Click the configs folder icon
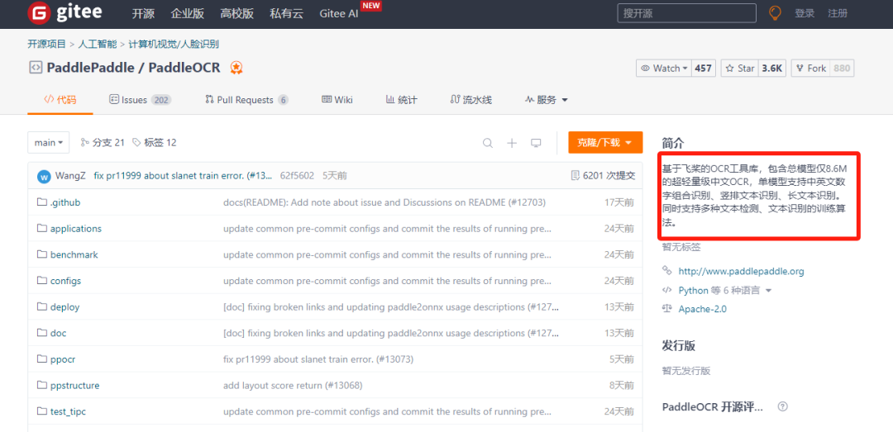The height and width of the screenshot is (432, 893). [x=41, y=281]
